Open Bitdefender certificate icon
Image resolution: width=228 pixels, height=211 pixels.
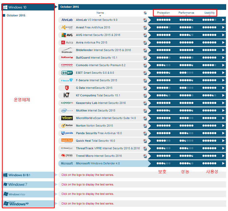(145, 50)
